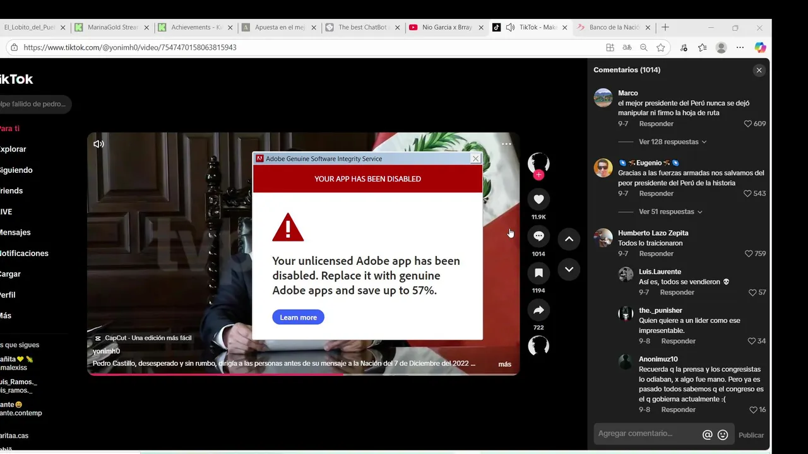The image size is (808, 454).
Task: Open Explorar in sidebar
Action: [13, 149]
